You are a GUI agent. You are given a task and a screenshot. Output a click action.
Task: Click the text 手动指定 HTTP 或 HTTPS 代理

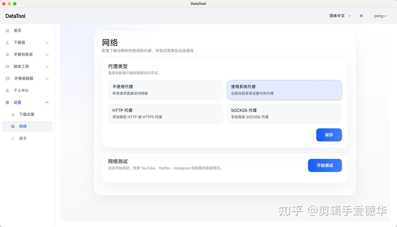click(137, 117)
